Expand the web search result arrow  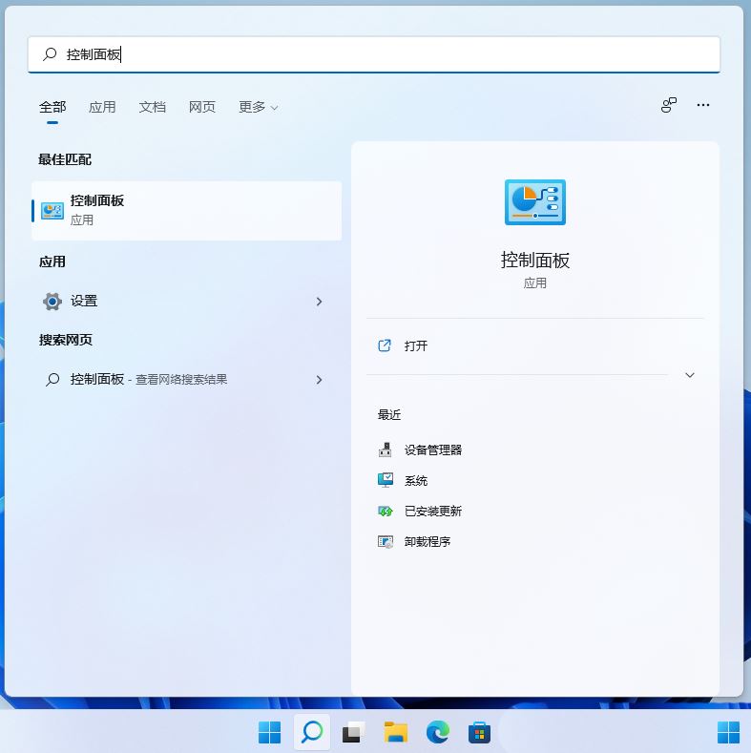pos(319,380)
